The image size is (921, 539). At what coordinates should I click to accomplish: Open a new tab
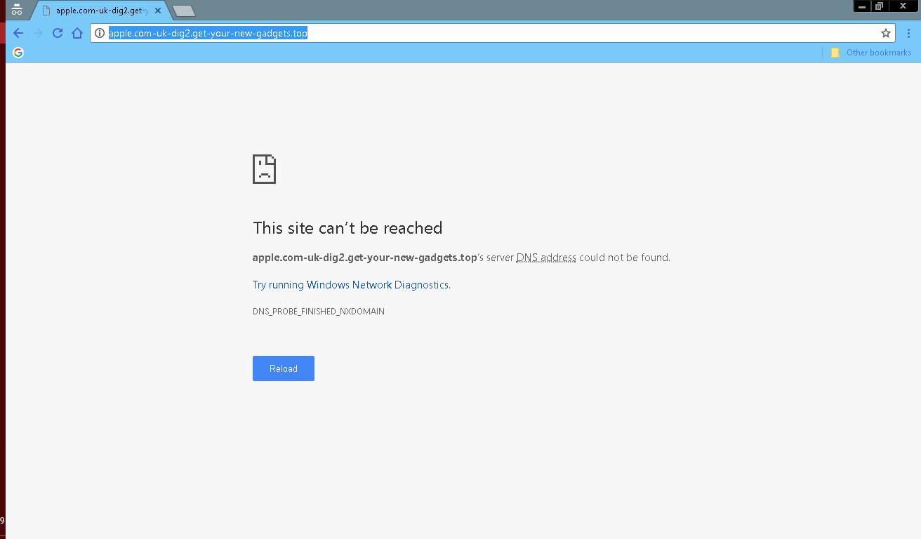pyautogui.click(x=183, y=11)
